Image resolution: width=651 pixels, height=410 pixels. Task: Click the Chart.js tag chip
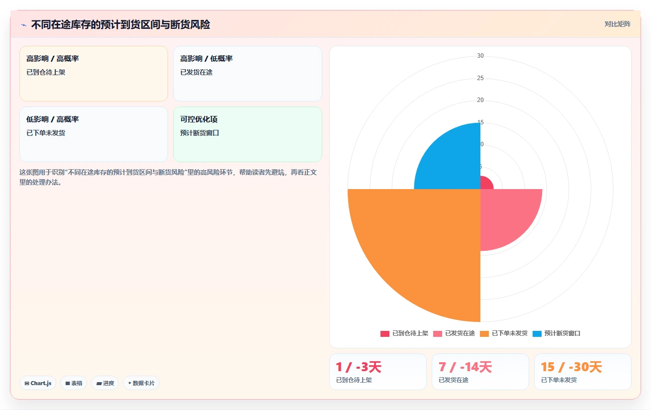coord(38,383)
